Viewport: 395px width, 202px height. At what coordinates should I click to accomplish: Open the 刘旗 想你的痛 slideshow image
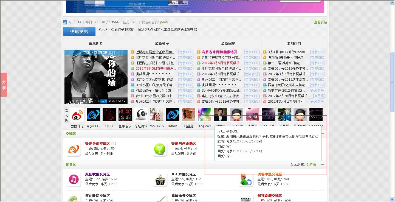[x=96, y=77]
